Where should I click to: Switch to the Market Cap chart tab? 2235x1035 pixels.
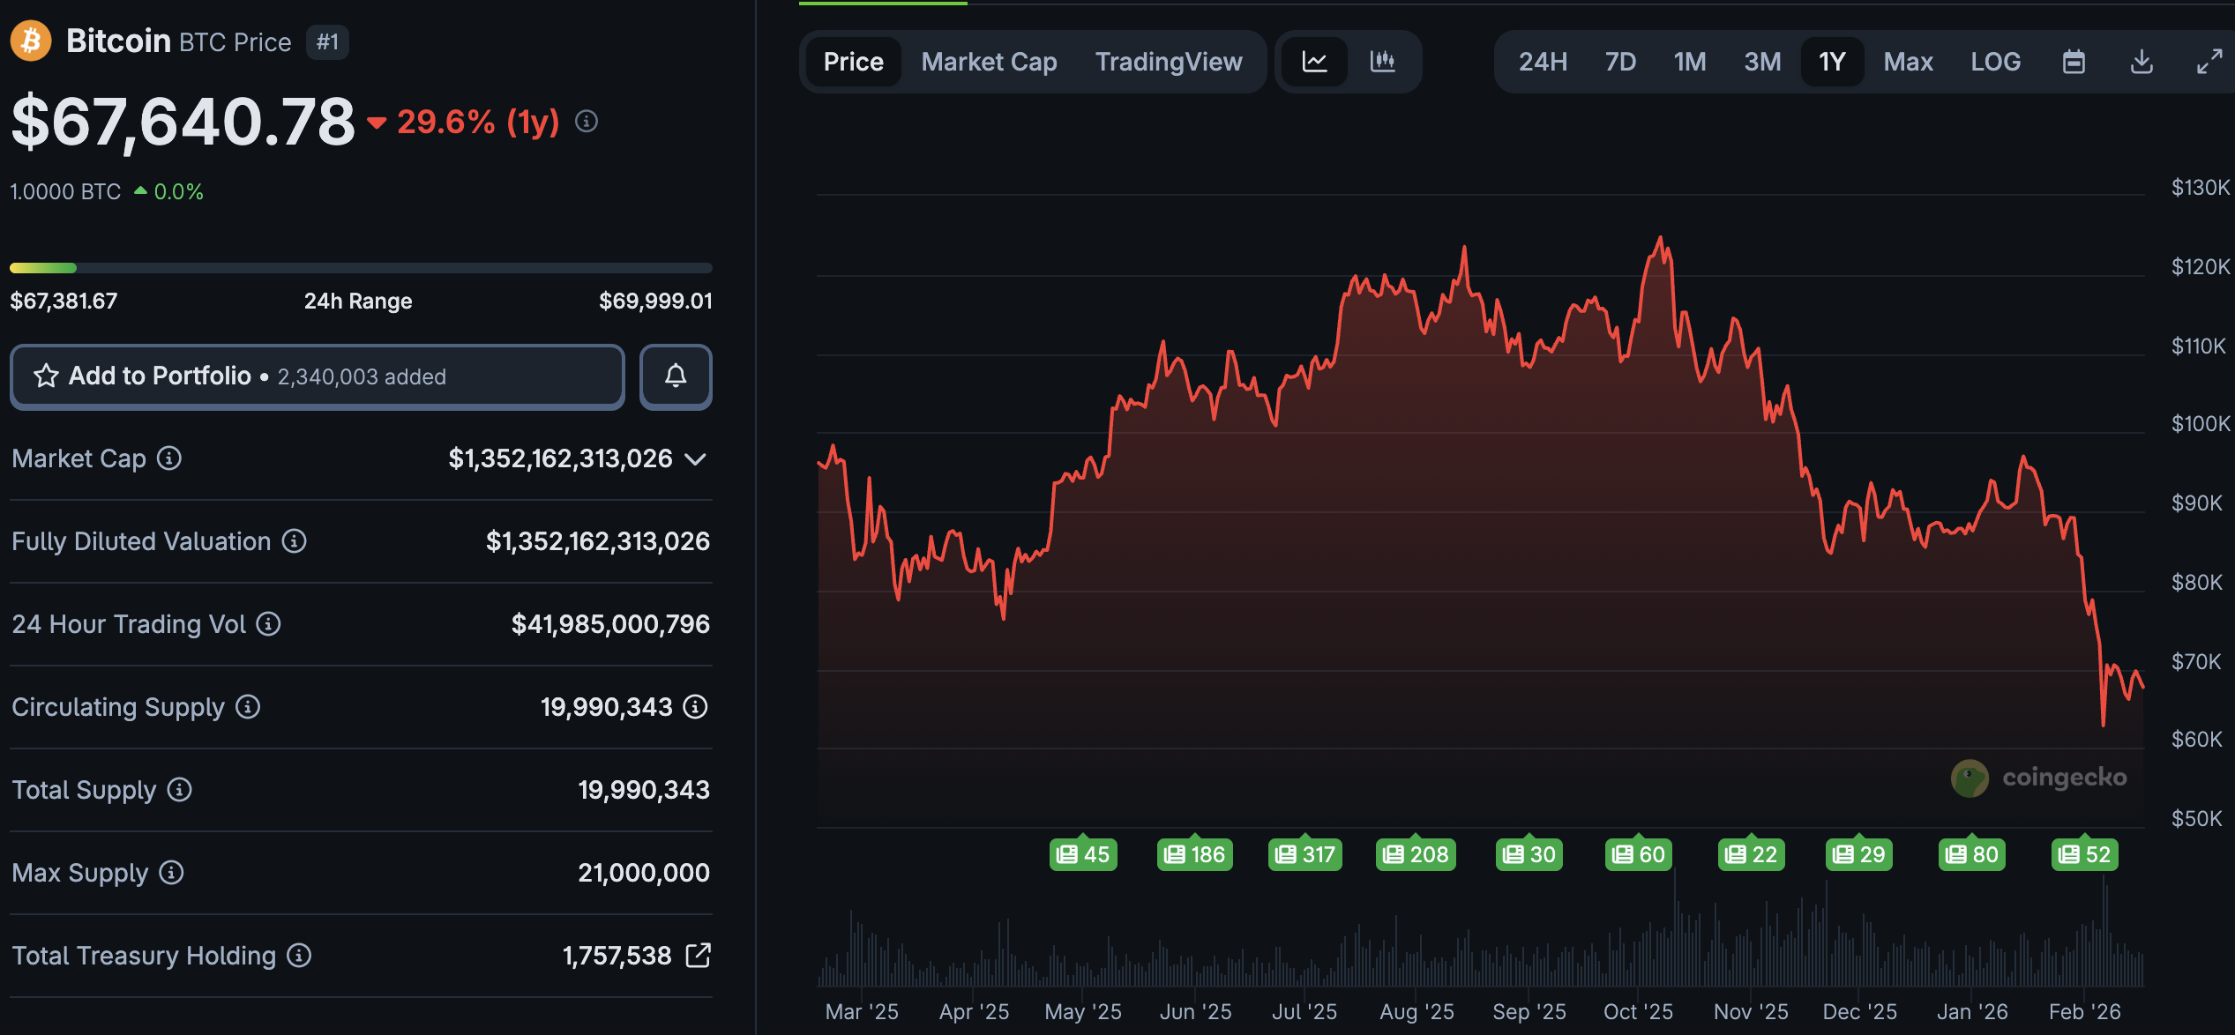point(989,62)
